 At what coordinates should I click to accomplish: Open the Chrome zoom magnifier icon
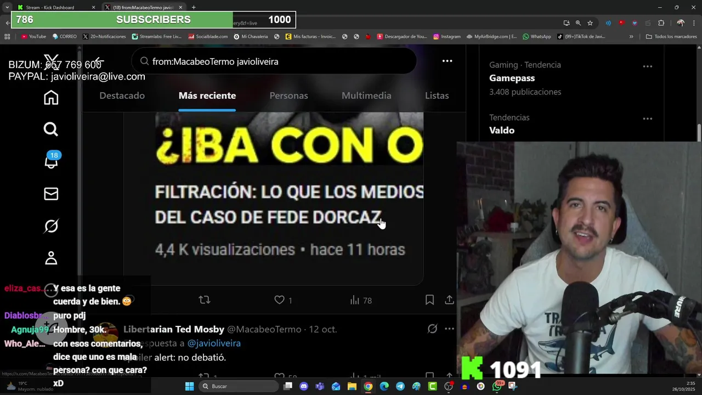578,22
